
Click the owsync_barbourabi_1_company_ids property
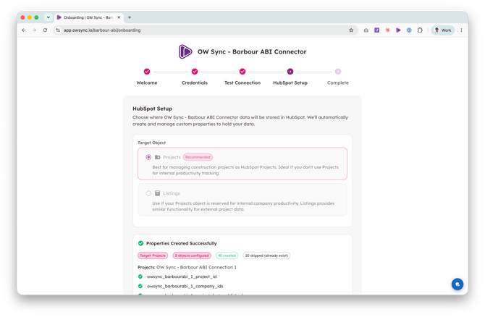(x=185, y=287)
